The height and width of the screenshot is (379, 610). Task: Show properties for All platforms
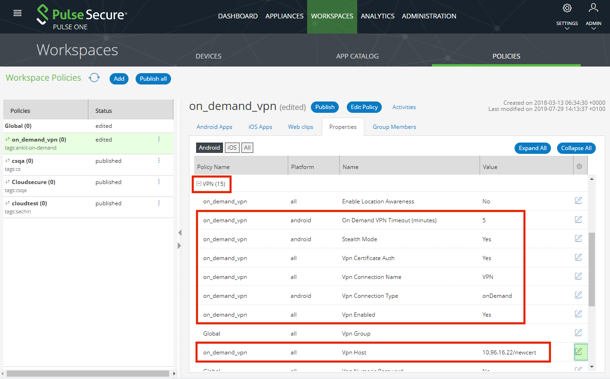pos(247,148)
